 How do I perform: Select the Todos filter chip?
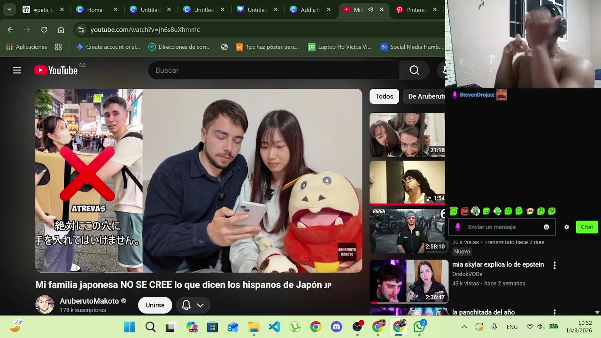(x=384, y=96)
